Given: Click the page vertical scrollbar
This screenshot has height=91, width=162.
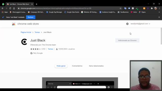Looking at the screenshot, I should (x=161, y=36).
